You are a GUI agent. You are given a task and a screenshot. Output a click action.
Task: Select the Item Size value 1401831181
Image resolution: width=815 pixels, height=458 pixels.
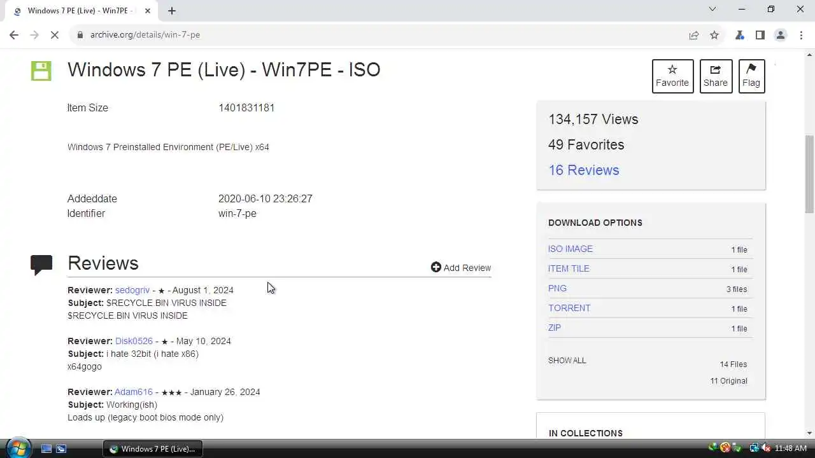[x=246, y=108]
